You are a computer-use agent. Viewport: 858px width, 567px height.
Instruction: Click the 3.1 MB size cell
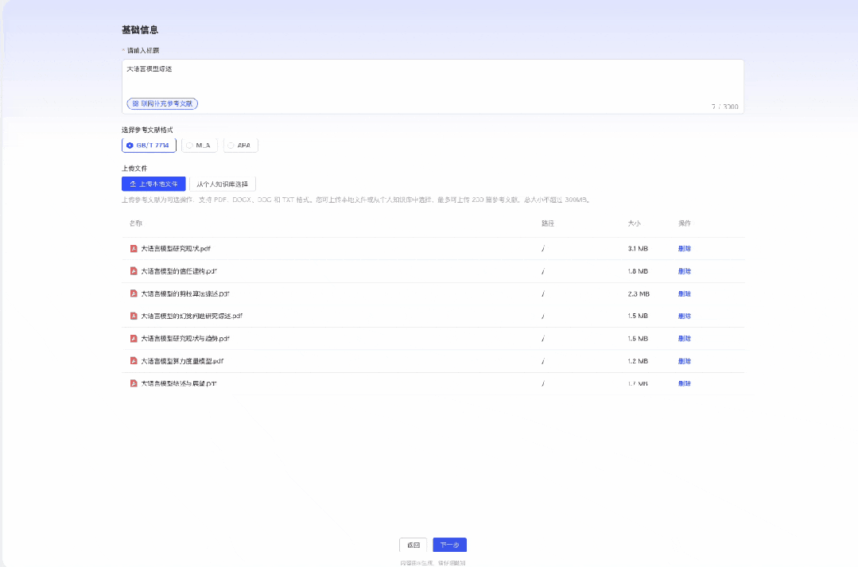(x=638, y=248)
